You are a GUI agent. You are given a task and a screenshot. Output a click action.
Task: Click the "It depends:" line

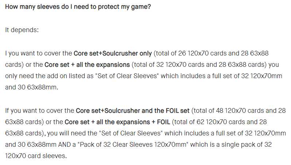click(22, 30)
